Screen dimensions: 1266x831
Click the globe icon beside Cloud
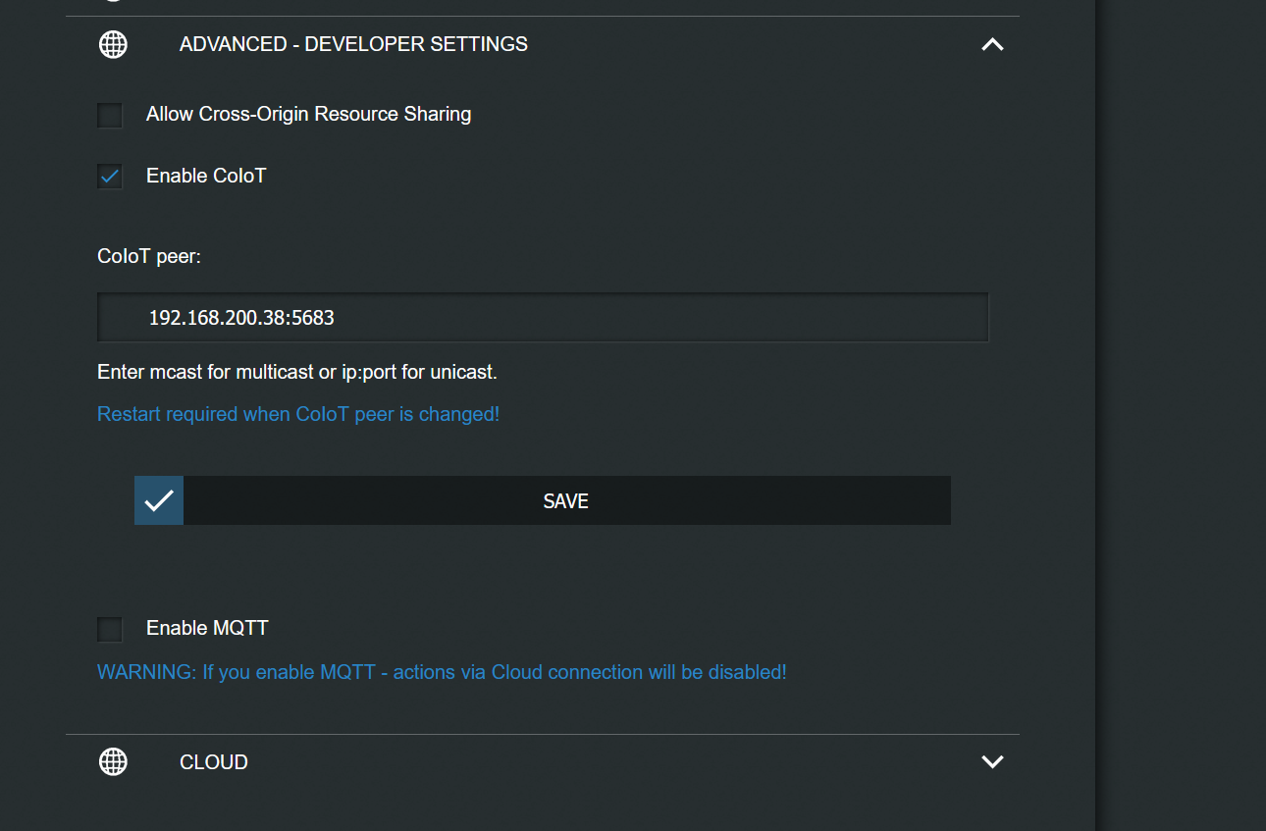coord(114,761)
